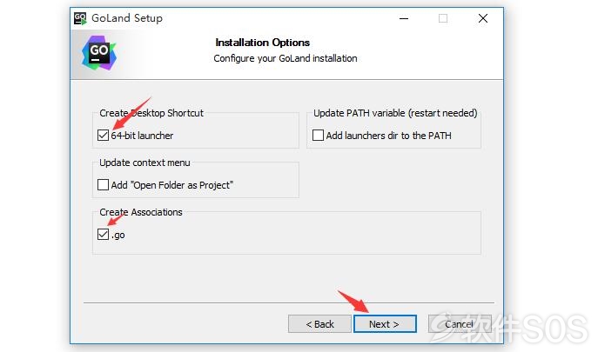Click the "Create Desktop Shortcut" group label
The width and height of the screenshot is (598, 352).
[151, 113]
